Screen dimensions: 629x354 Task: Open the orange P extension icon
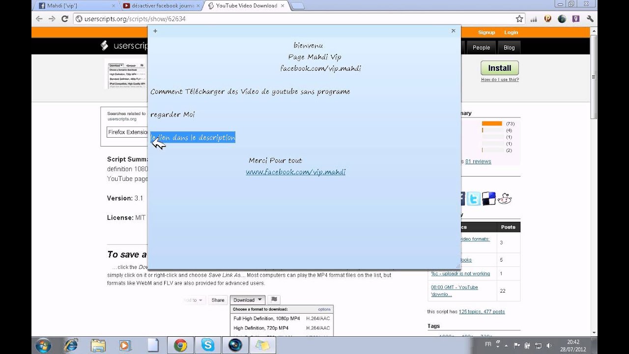(x=548, y=19)
